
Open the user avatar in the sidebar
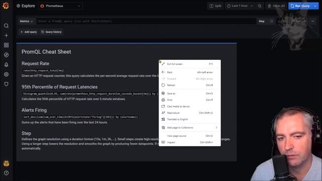(x=6, y=163)
